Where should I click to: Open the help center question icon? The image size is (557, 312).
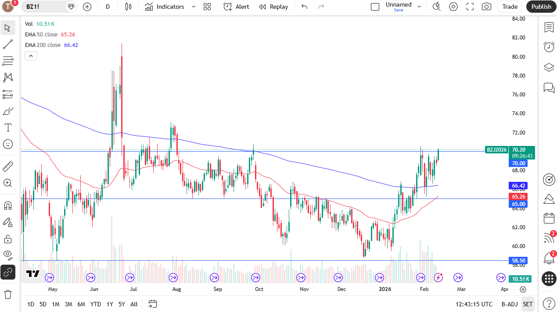pos(549,303)
